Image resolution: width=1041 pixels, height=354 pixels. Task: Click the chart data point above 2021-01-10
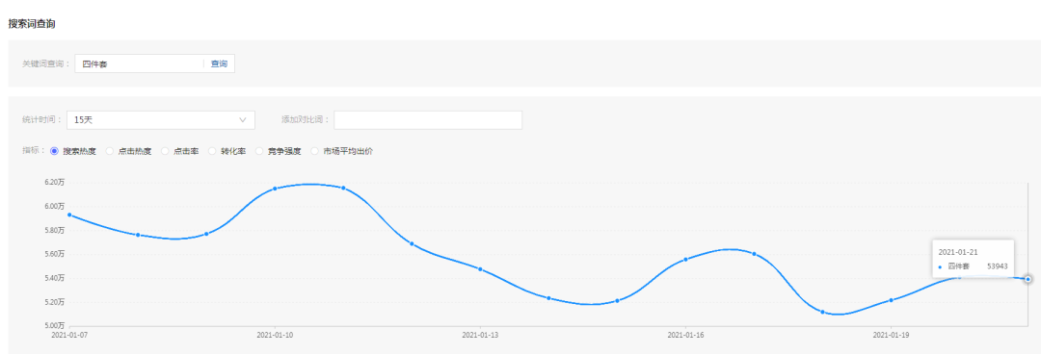click(275, 189)
